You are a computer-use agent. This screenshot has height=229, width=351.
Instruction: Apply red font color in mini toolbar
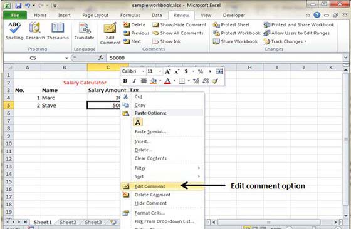point(167,81)
